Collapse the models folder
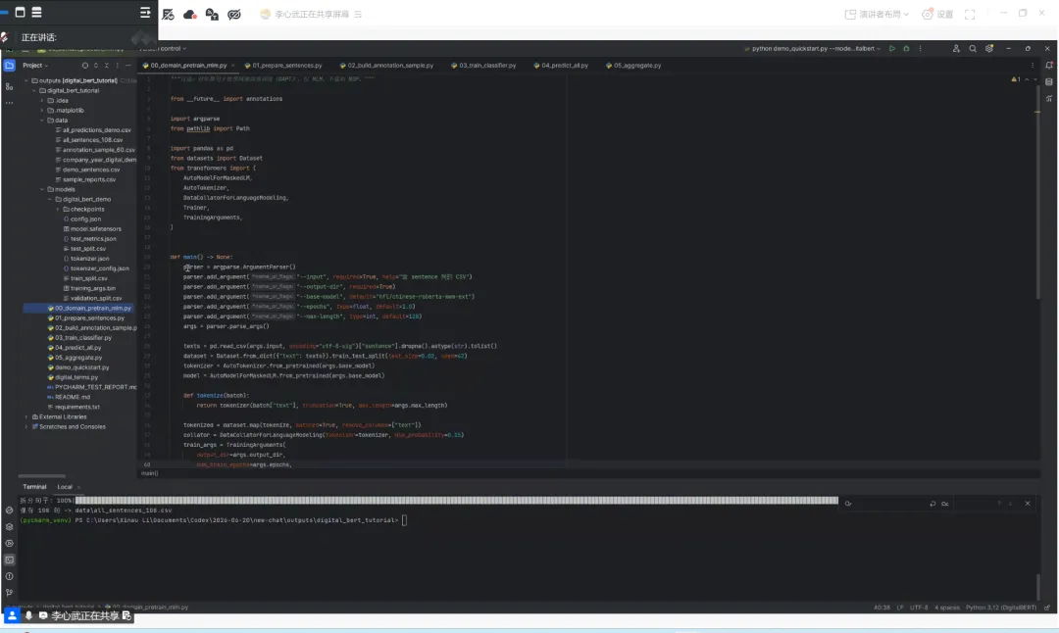1059x633 pixels. (42, 190)
